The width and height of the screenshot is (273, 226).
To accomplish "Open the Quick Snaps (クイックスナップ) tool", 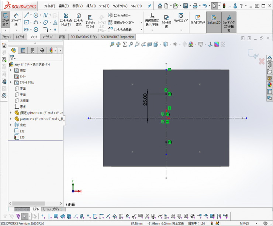I will point(181,18).
